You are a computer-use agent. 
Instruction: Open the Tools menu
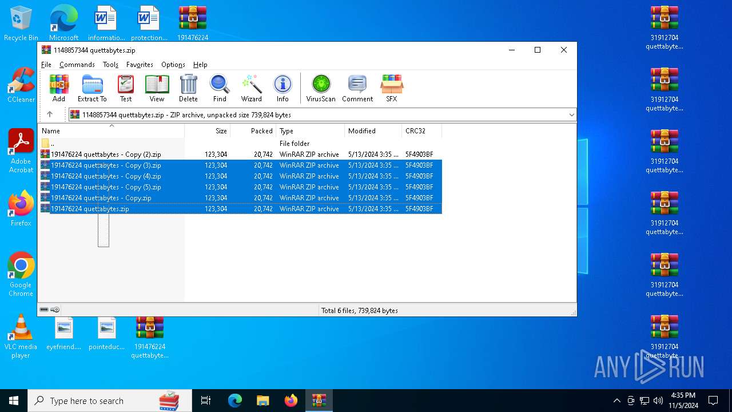coord(110,65)
